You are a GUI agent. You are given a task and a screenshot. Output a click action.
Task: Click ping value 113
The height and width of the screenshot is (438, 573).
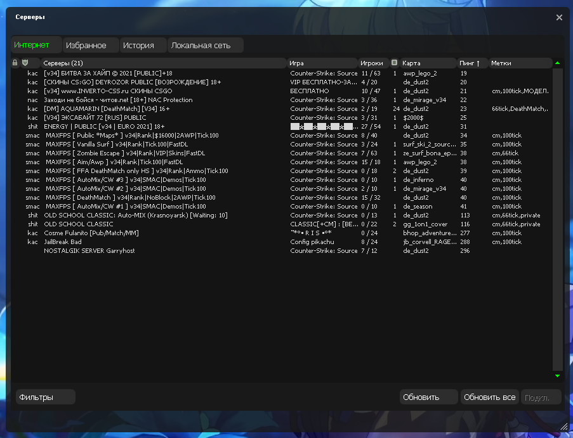coord(465,216)
